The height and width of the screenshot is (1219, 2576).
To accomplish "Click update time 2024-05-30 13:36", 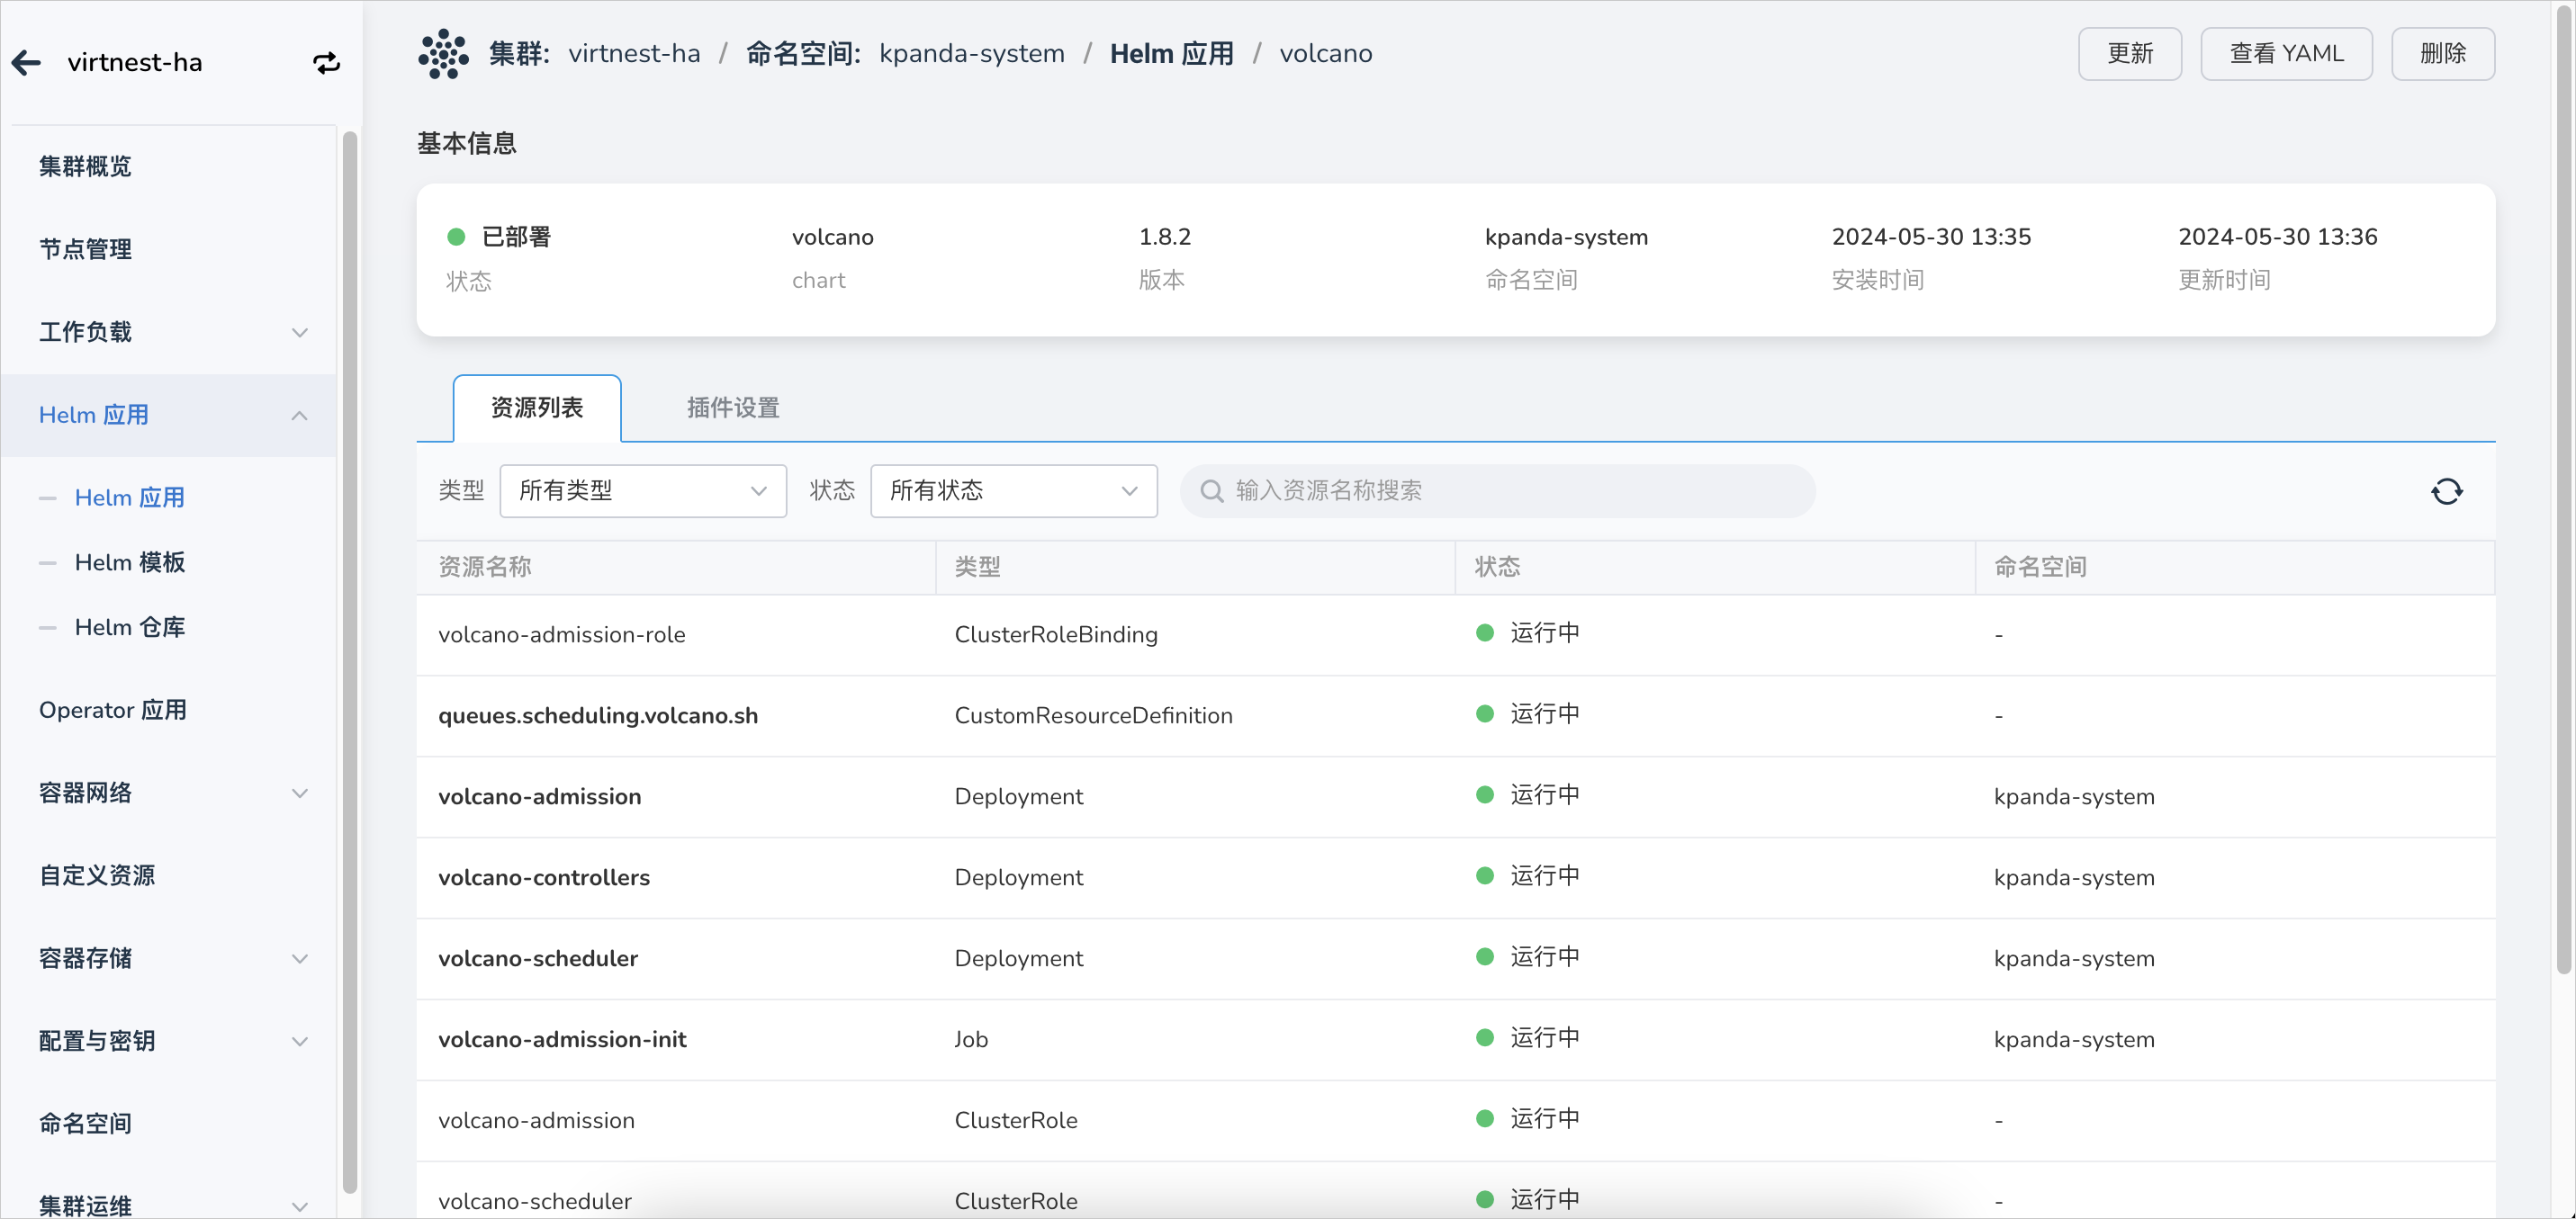I will tap(2278, 238).
